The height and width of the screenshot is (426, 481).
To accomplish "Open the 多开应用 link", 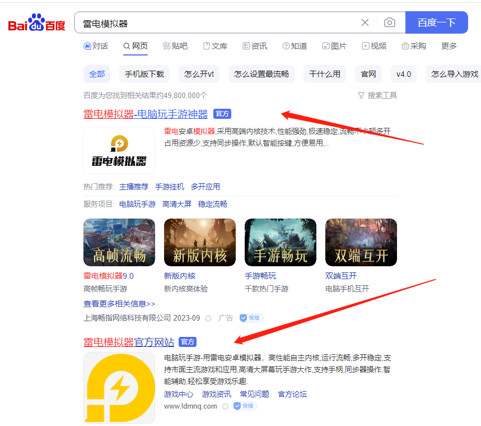I will point(205,187).
